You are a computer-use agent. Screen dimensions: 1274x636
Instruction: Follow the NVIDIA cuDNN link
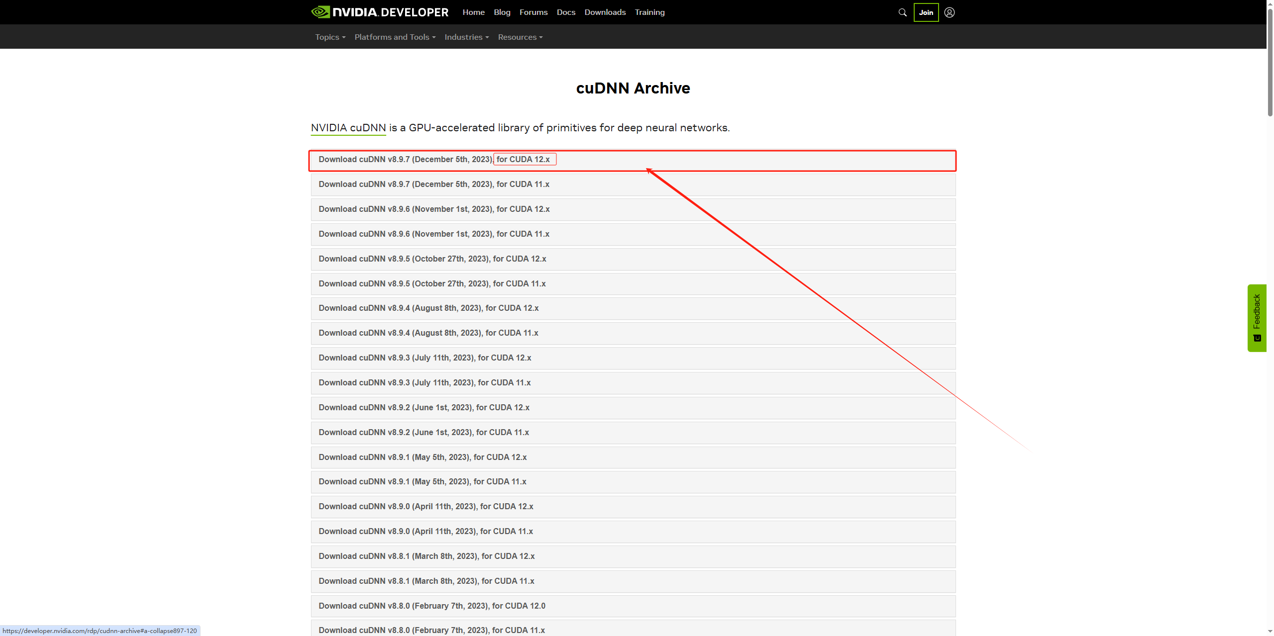[348, 128]
